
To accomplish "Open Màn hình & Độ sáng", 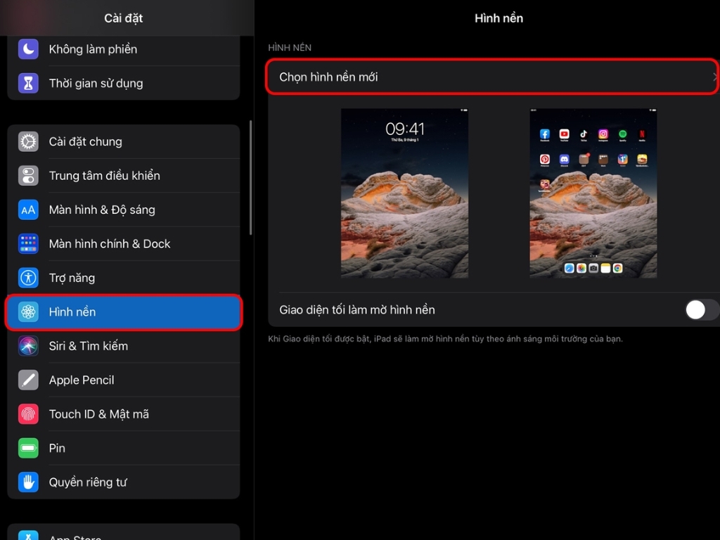I will coord(124,210).
